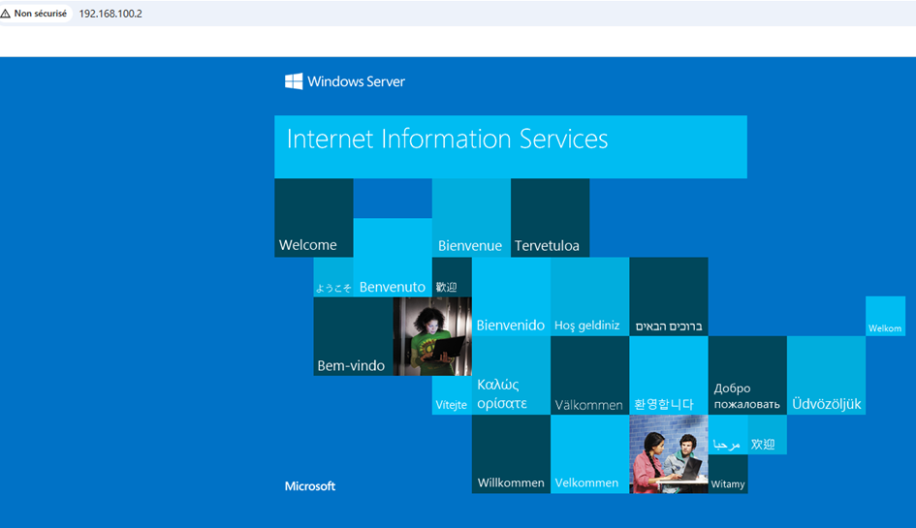Viewport: 916px width, 528px height.
Task: Click the Hebrew 'ברוכים הבאים' tile
Action: point(669,296)
